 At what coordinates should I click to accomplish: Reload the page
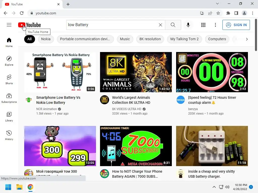(22, 13)
